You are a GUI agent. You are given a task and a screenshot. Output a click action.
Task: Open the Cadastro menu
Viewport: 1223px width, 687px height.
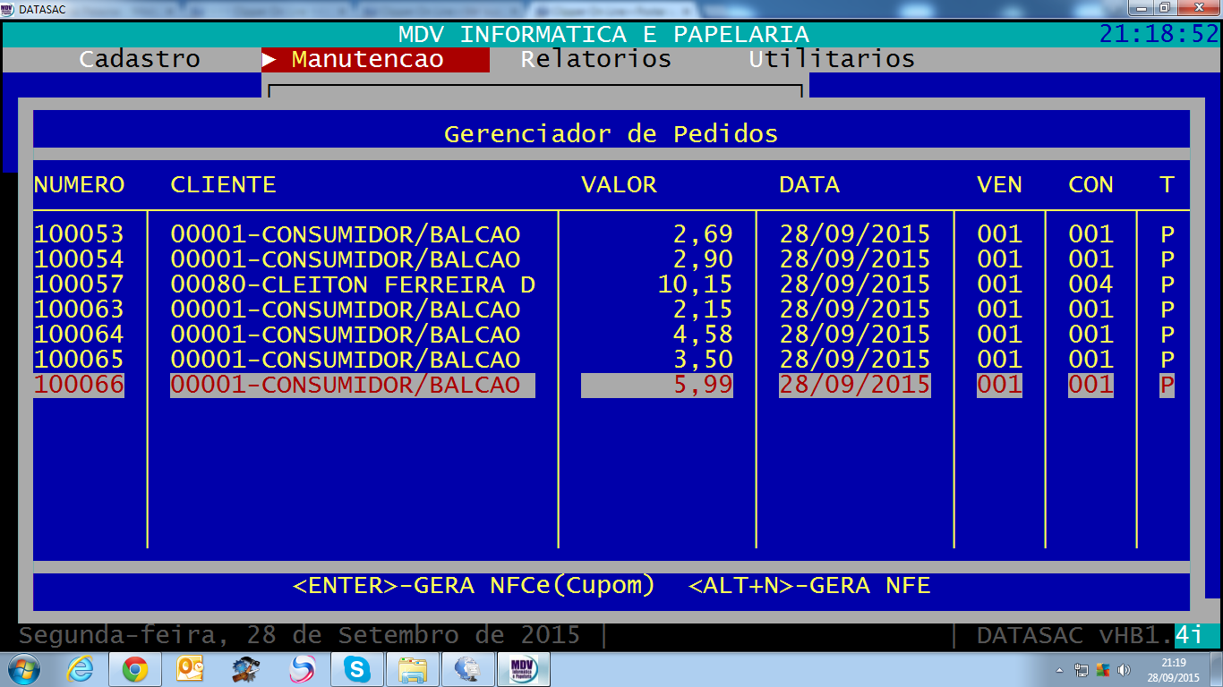140,59
